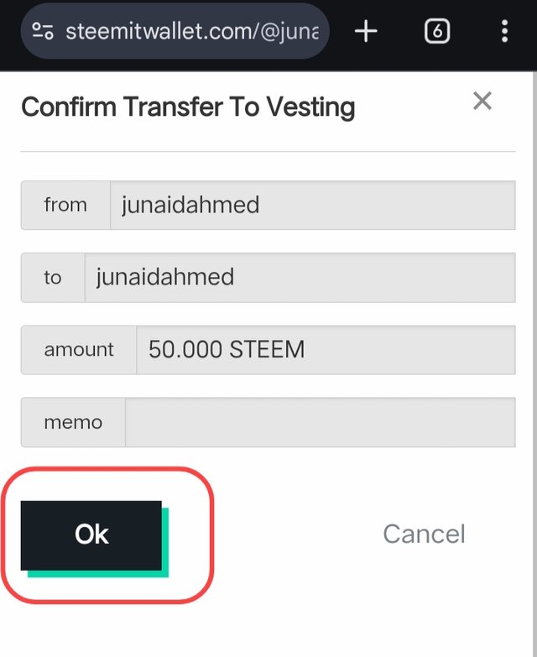This screenshot has width=537, height=657.
Task: Click the steemitwallet.com URL text
Action: (x=192, y=31)
